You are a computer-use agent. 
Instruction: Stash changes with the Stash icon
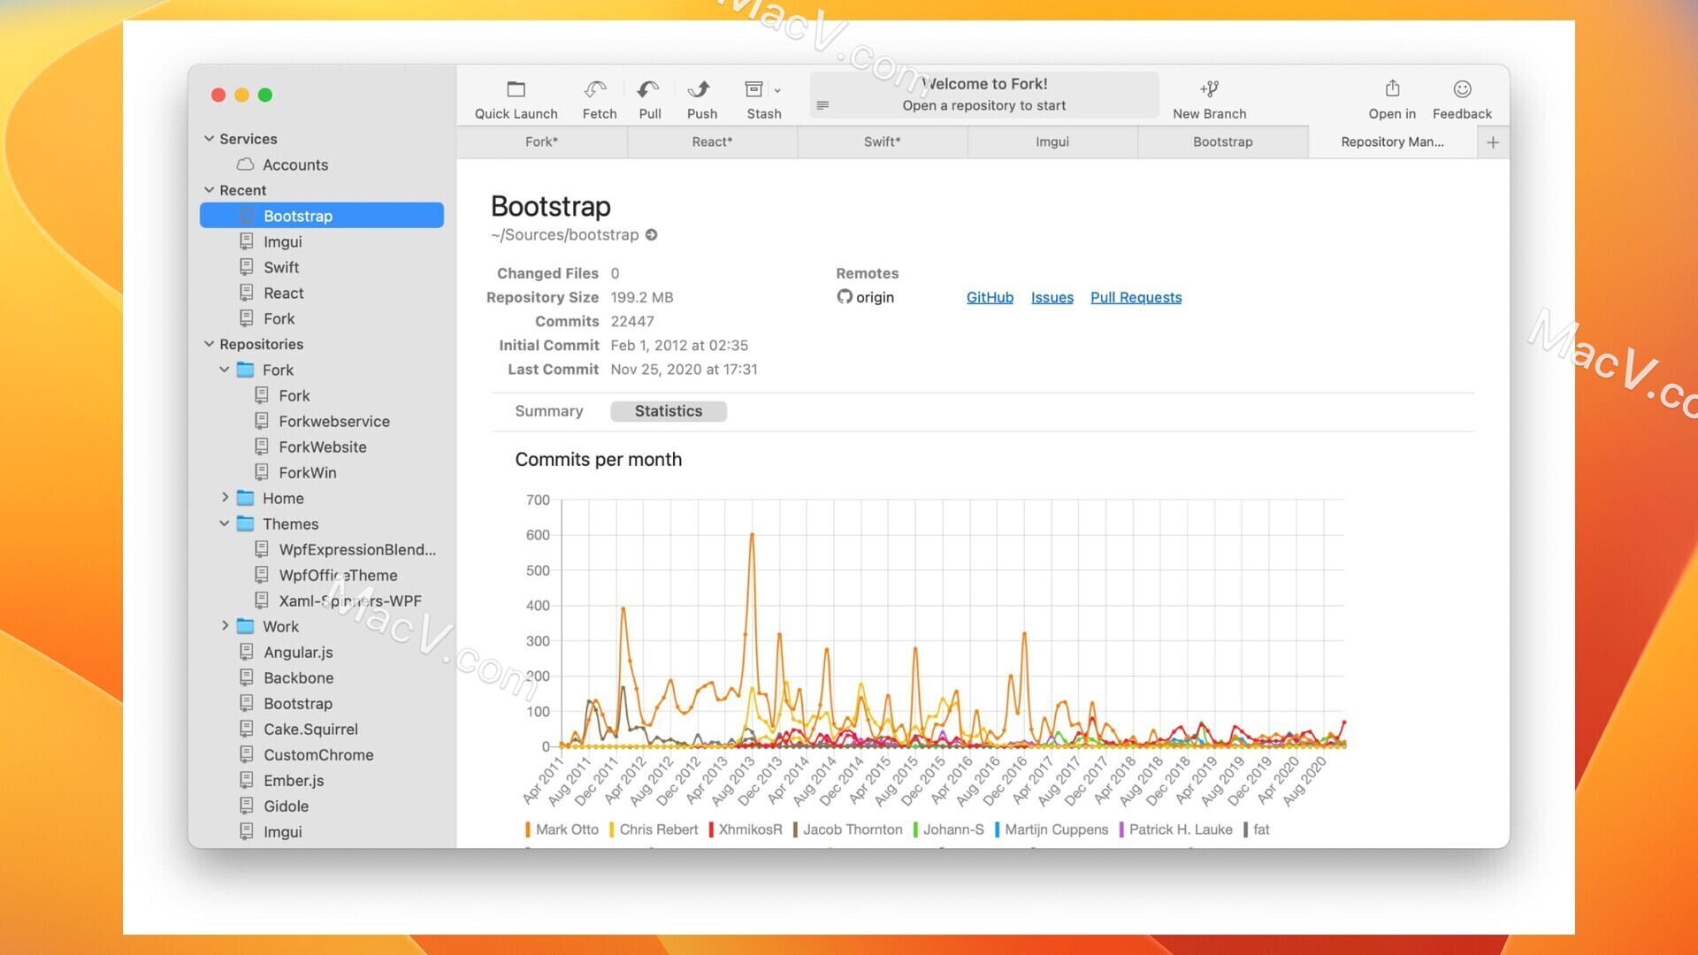(754, 89)
